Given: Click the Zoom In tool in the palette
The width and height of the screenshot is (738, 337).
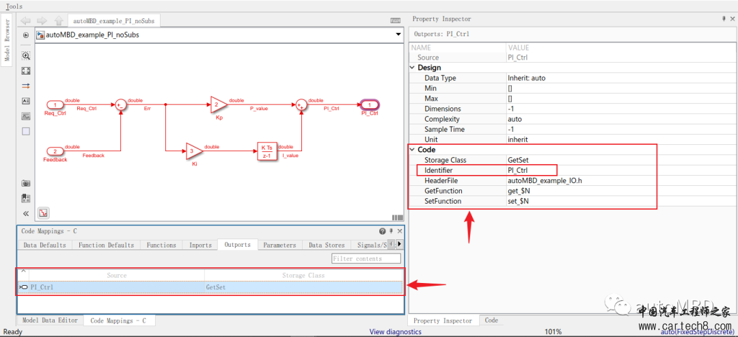Looking at the screenshot, I should (26, 55).
